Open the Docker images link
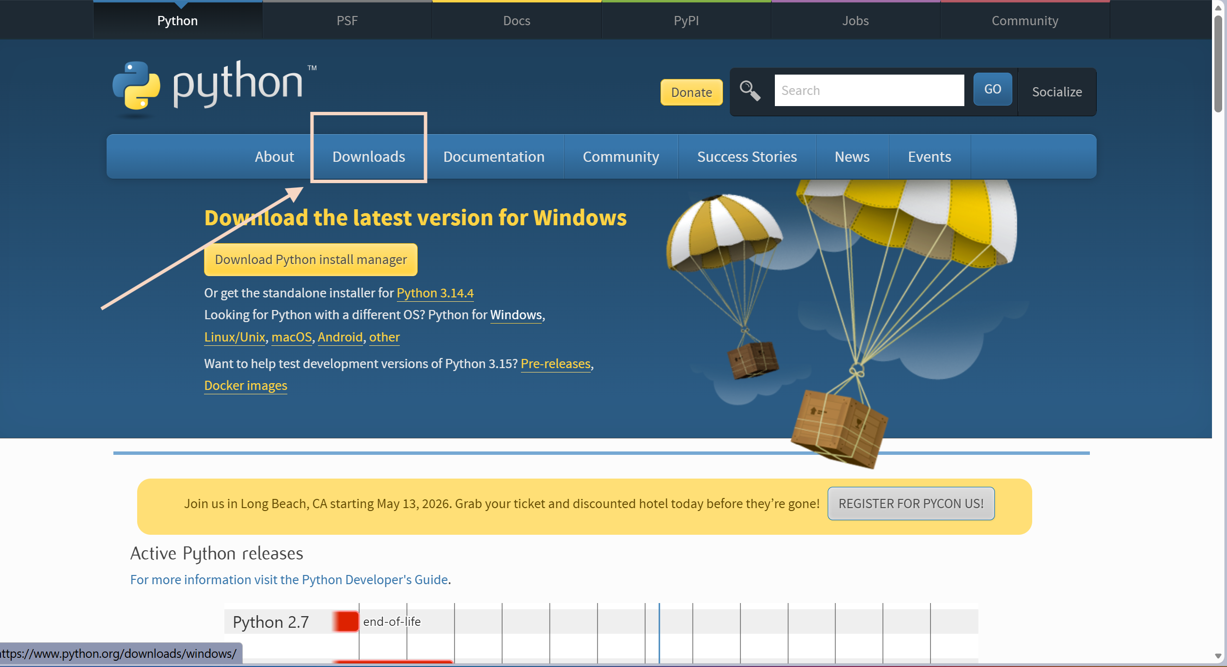The width and height of the screenshot is (1227, 667). pos(246,385)
